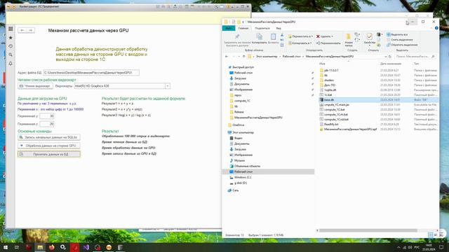The width and height of the screenshot is (449, 252).
Task: Select Этот компьютер in navigation pane
Action: pyautogui.click(x=243, y=132)
